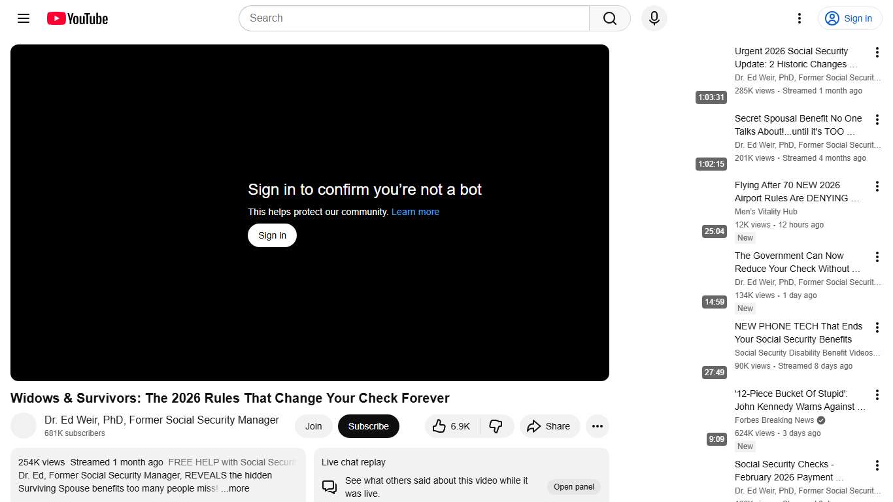Viewport: 893px width, 502px height.
Task: Open YouTube settings via top-right three-dot icon
Action: pos(799,18)
